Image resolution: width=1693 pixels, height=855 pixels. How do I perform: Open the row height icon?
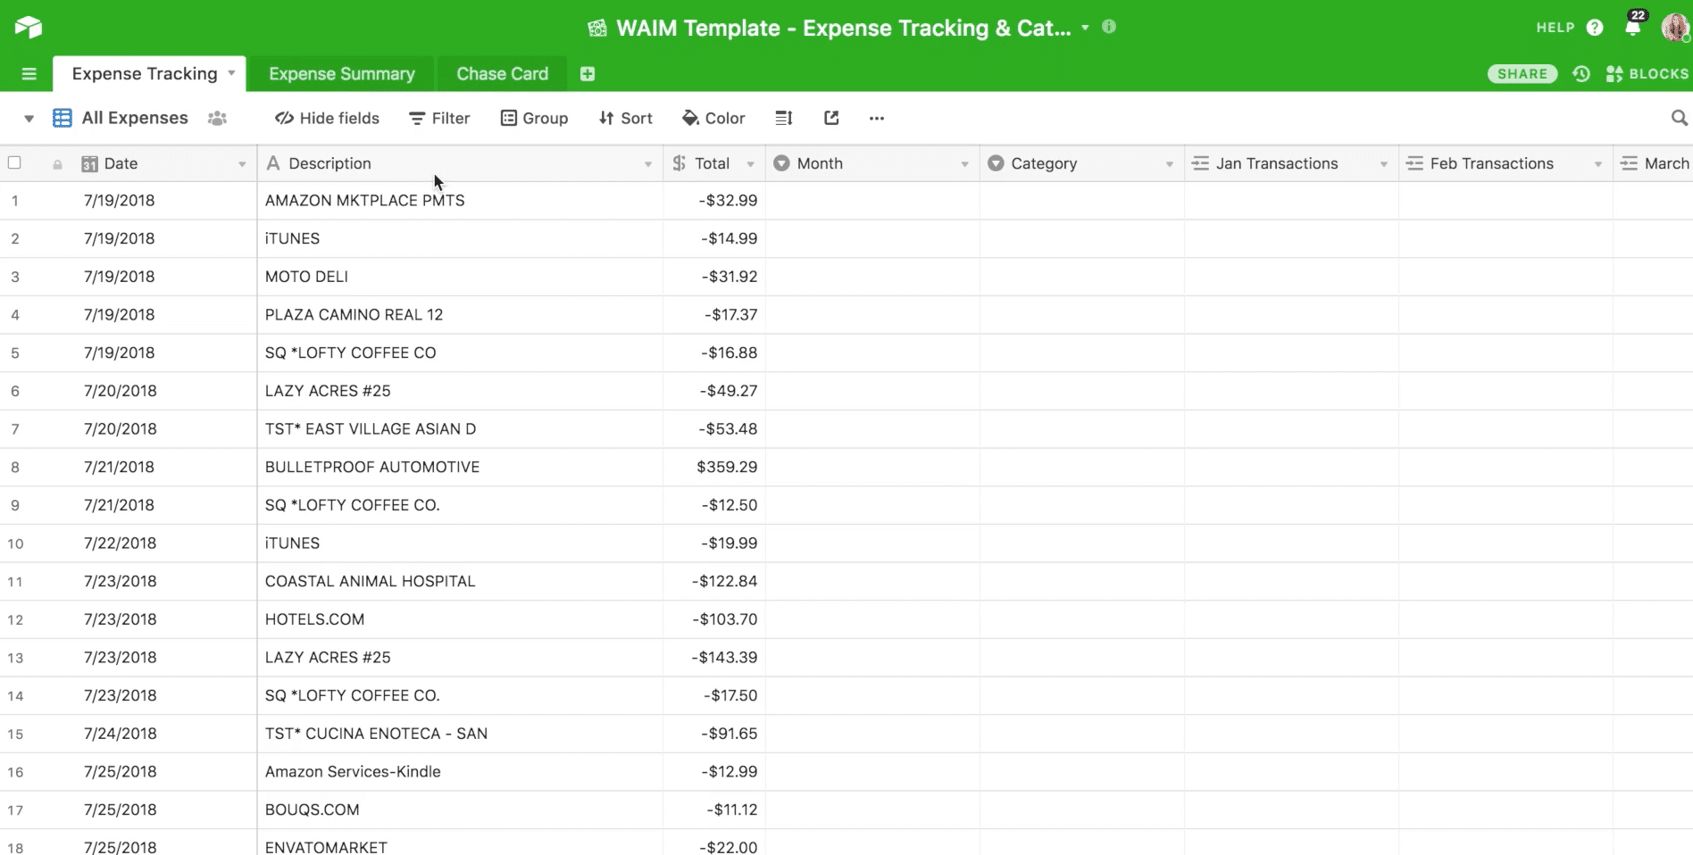tap(783, 118)
